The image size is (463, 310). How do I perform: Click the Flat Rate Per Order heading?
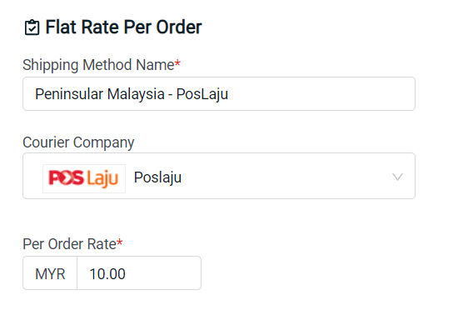point(123,27)
